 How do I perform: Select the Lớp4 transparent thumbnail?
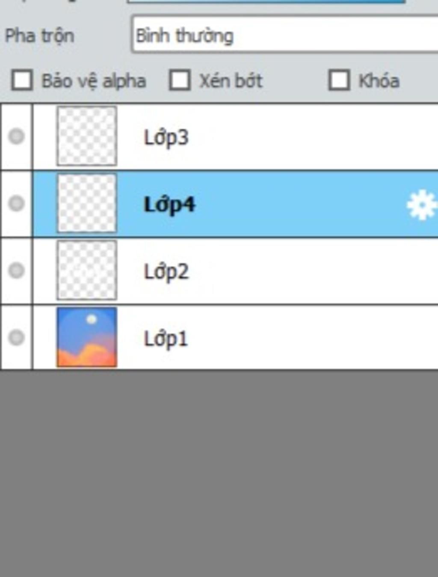point(87,203)
